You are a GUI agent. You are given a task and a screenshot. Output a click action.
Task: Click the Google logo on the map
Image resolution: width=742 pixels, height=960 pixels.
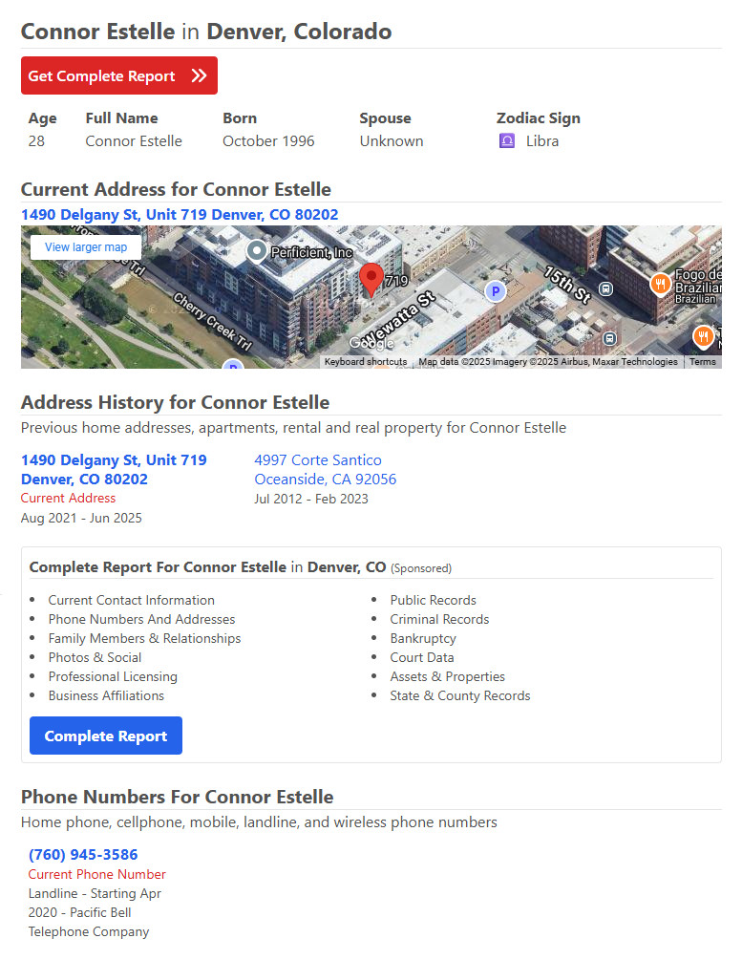click(371, 344)
